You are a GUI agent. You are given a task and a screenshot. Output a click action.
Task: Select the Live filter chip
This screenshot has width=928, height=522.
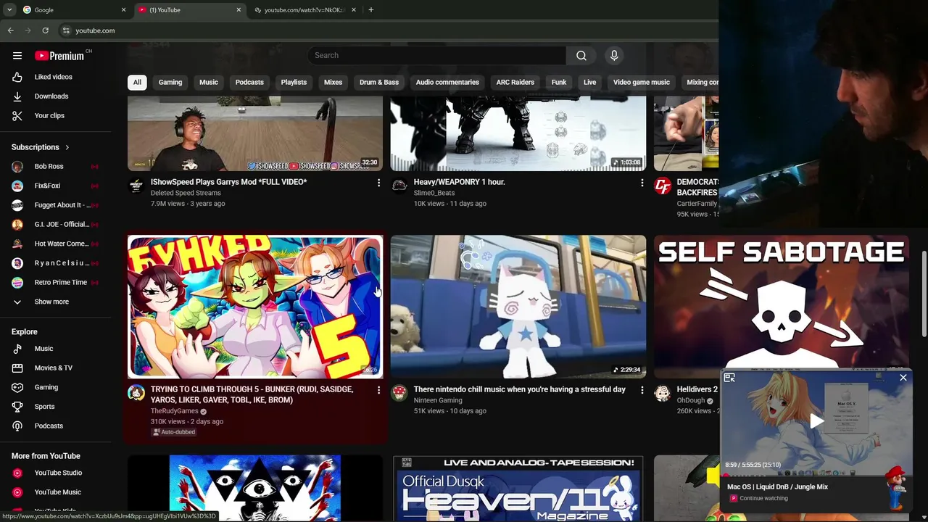click(590, 82)
